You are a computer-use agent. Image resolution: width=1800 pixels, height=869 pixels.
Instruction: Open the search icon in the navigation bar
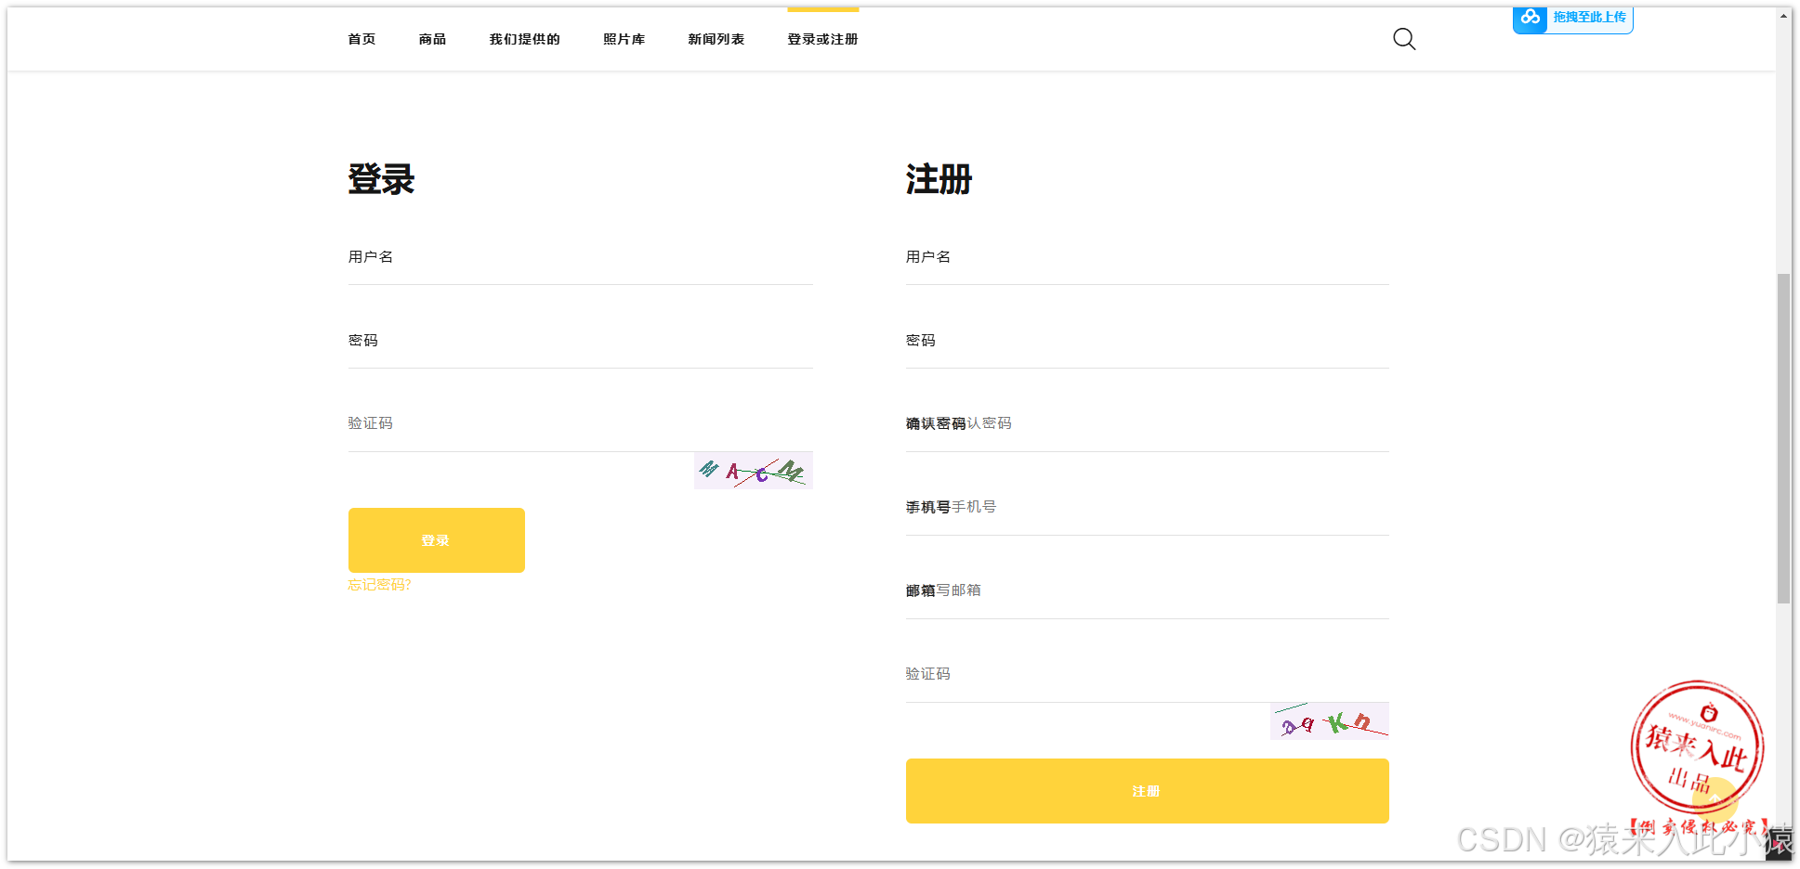[1404, 39]
